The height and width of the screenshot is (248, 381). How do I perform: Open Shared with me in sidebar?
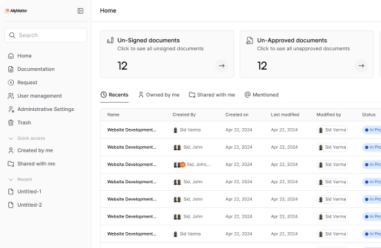pos(36,164)
